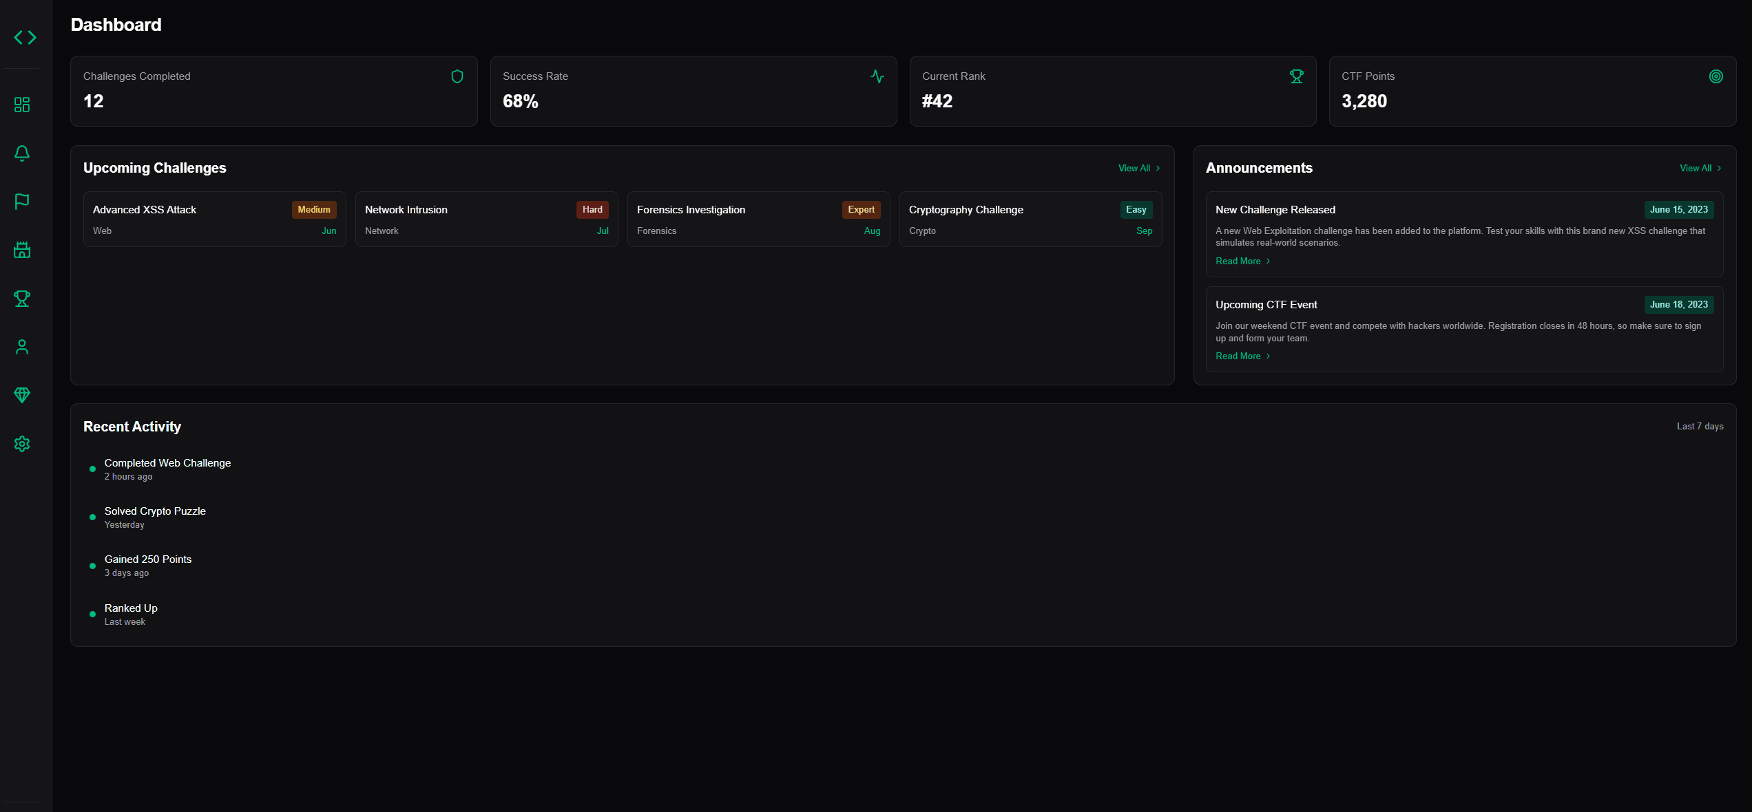Click Completed Web Challenge activity entry

click(x=167, y=469)
